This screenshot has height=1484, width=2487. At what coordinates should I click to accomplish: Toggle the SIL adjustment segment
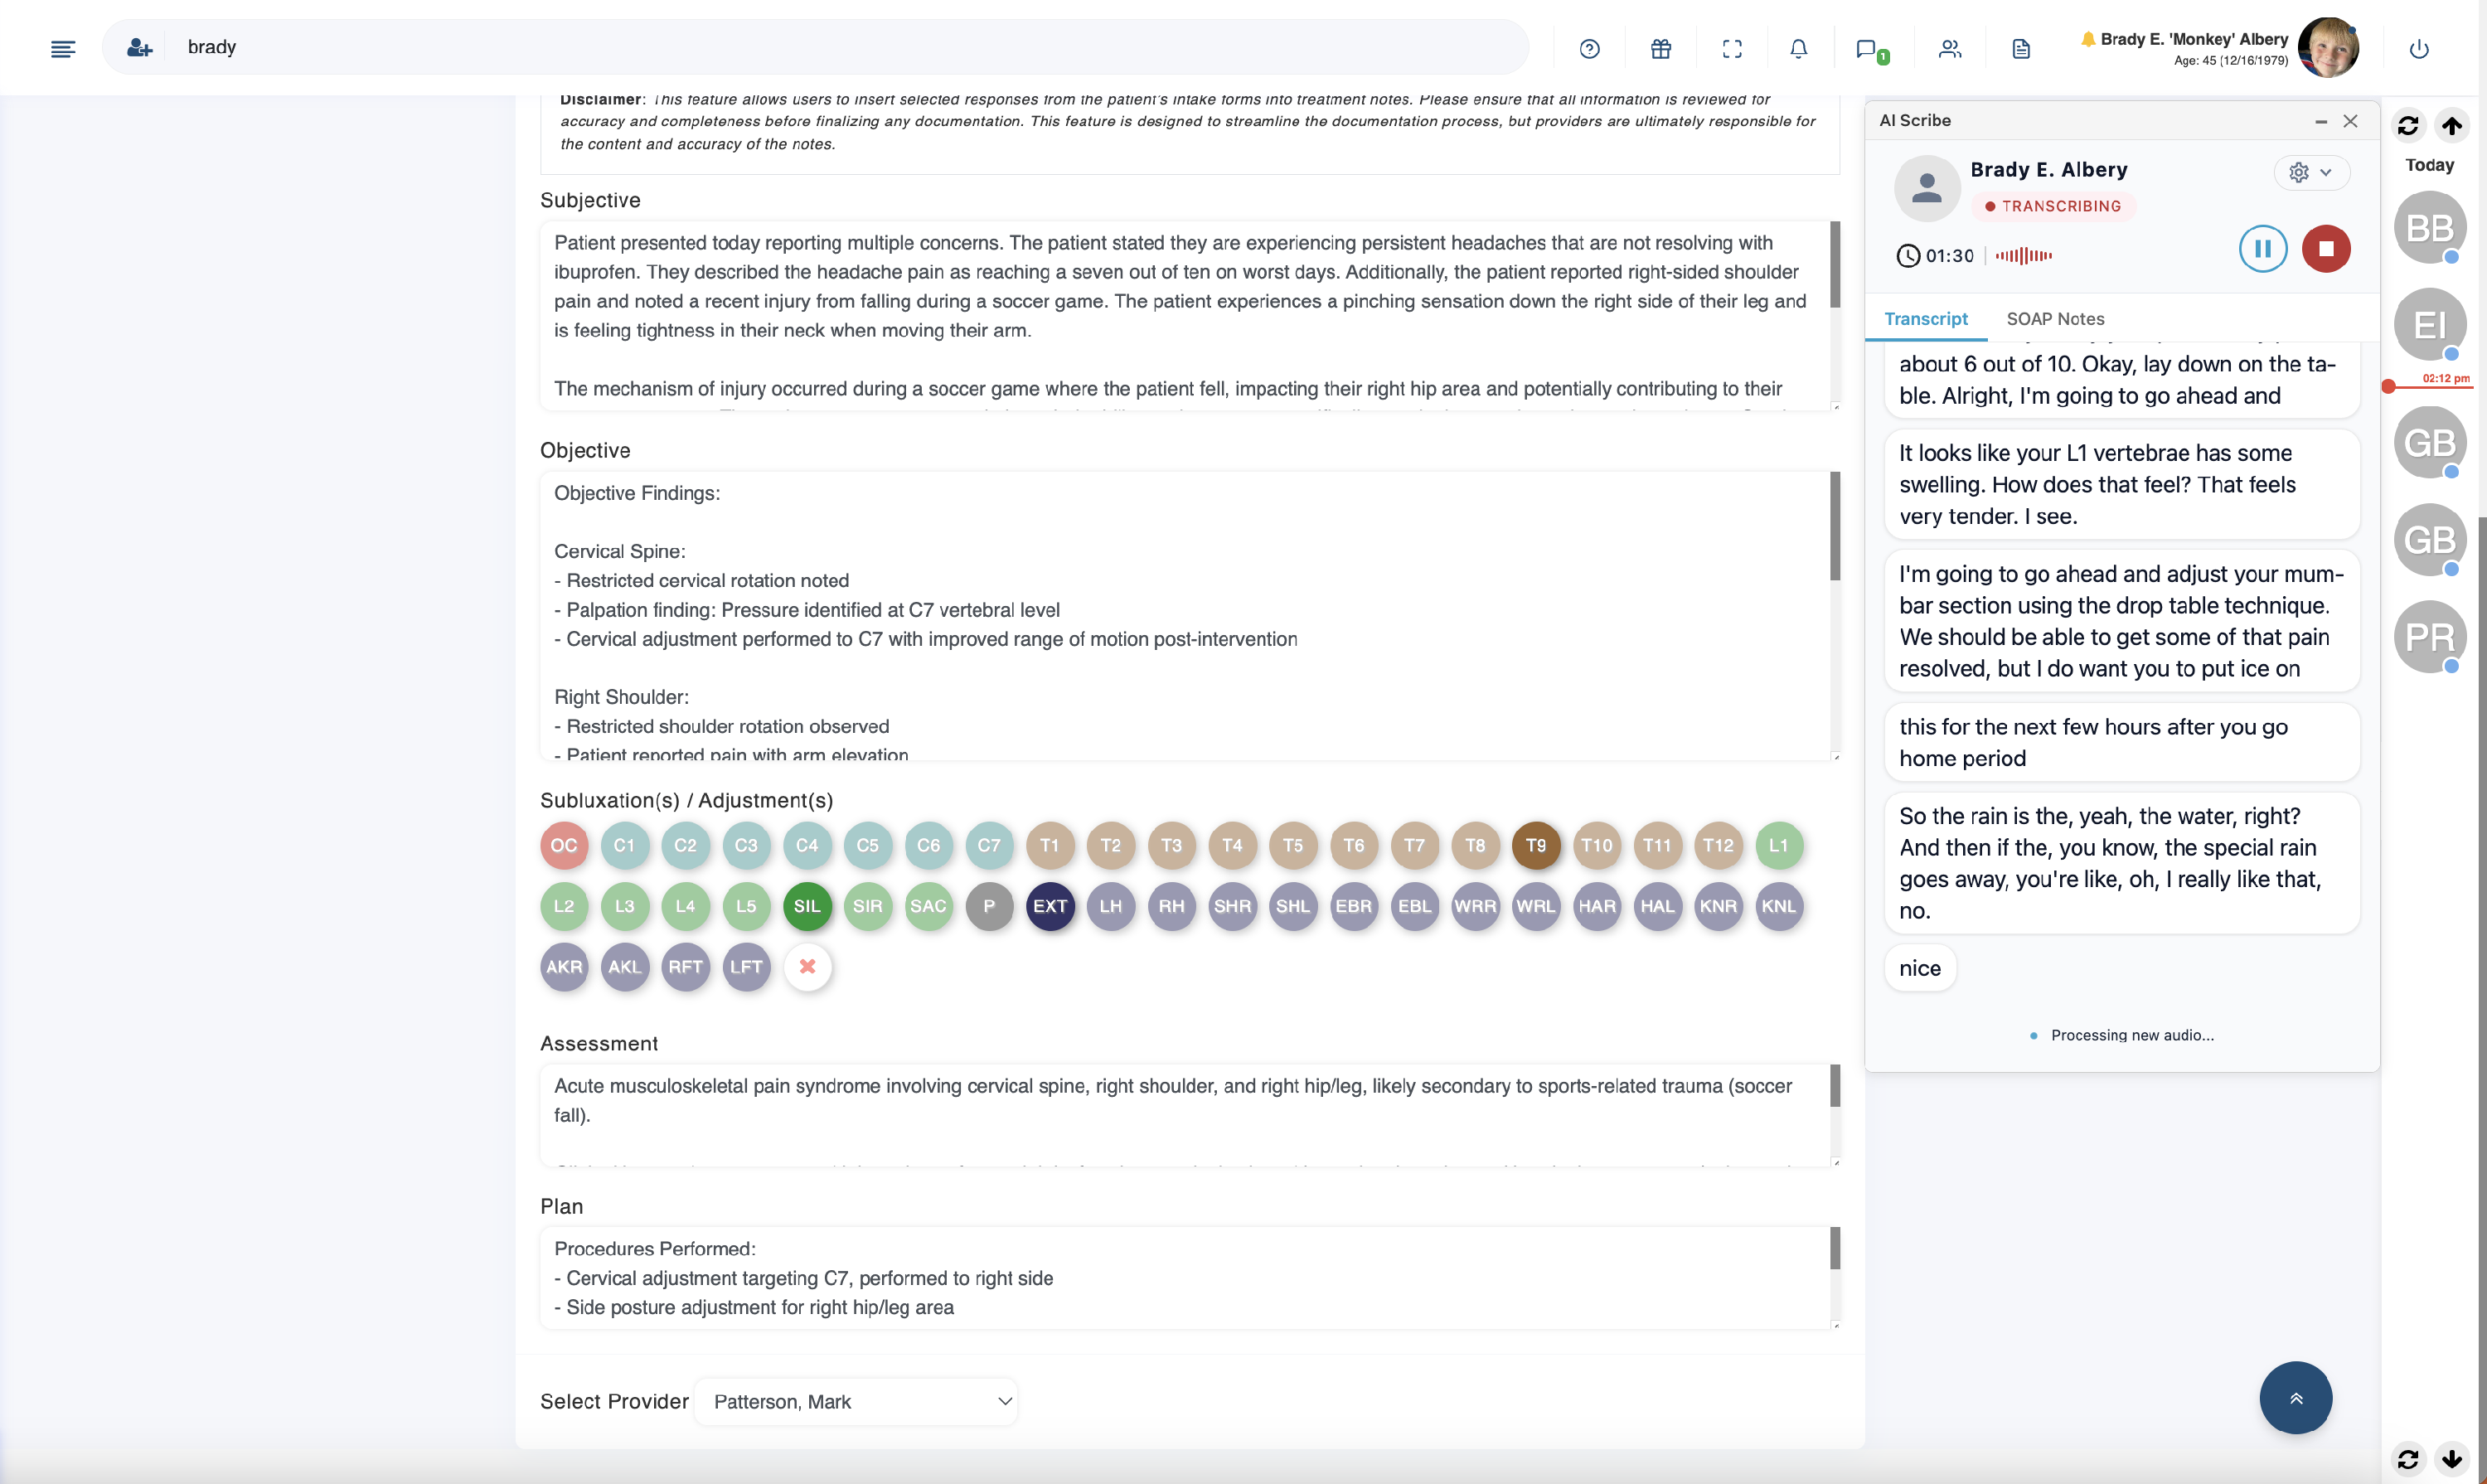point(806,906)
